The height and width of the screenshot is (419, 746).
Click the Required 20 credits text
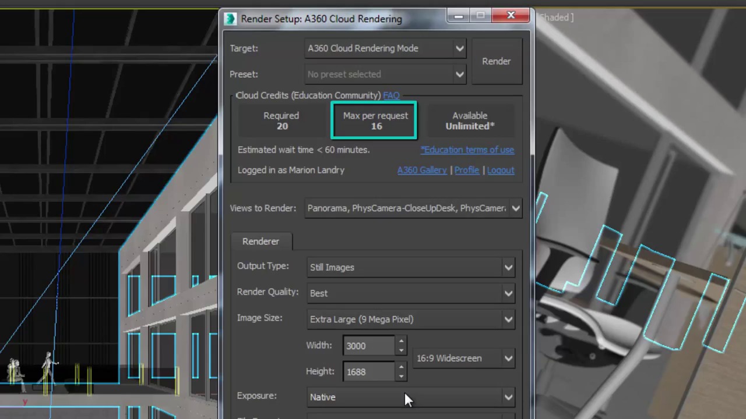(281, 120)
